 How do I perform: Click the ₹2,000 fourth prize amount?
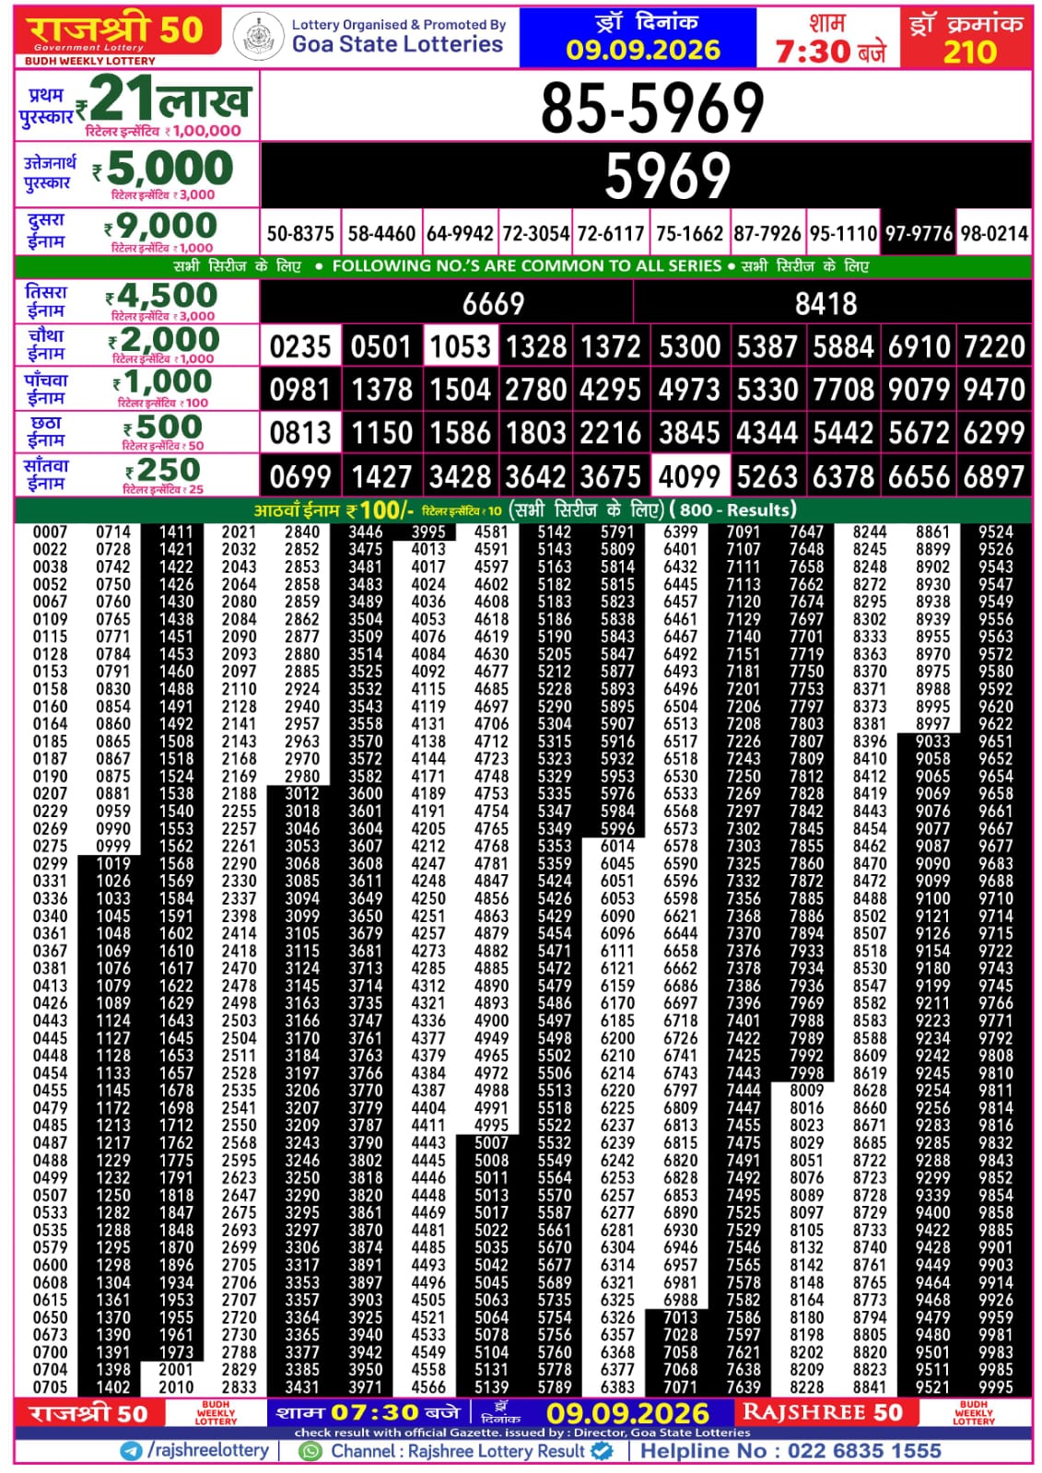click(164, 340)
